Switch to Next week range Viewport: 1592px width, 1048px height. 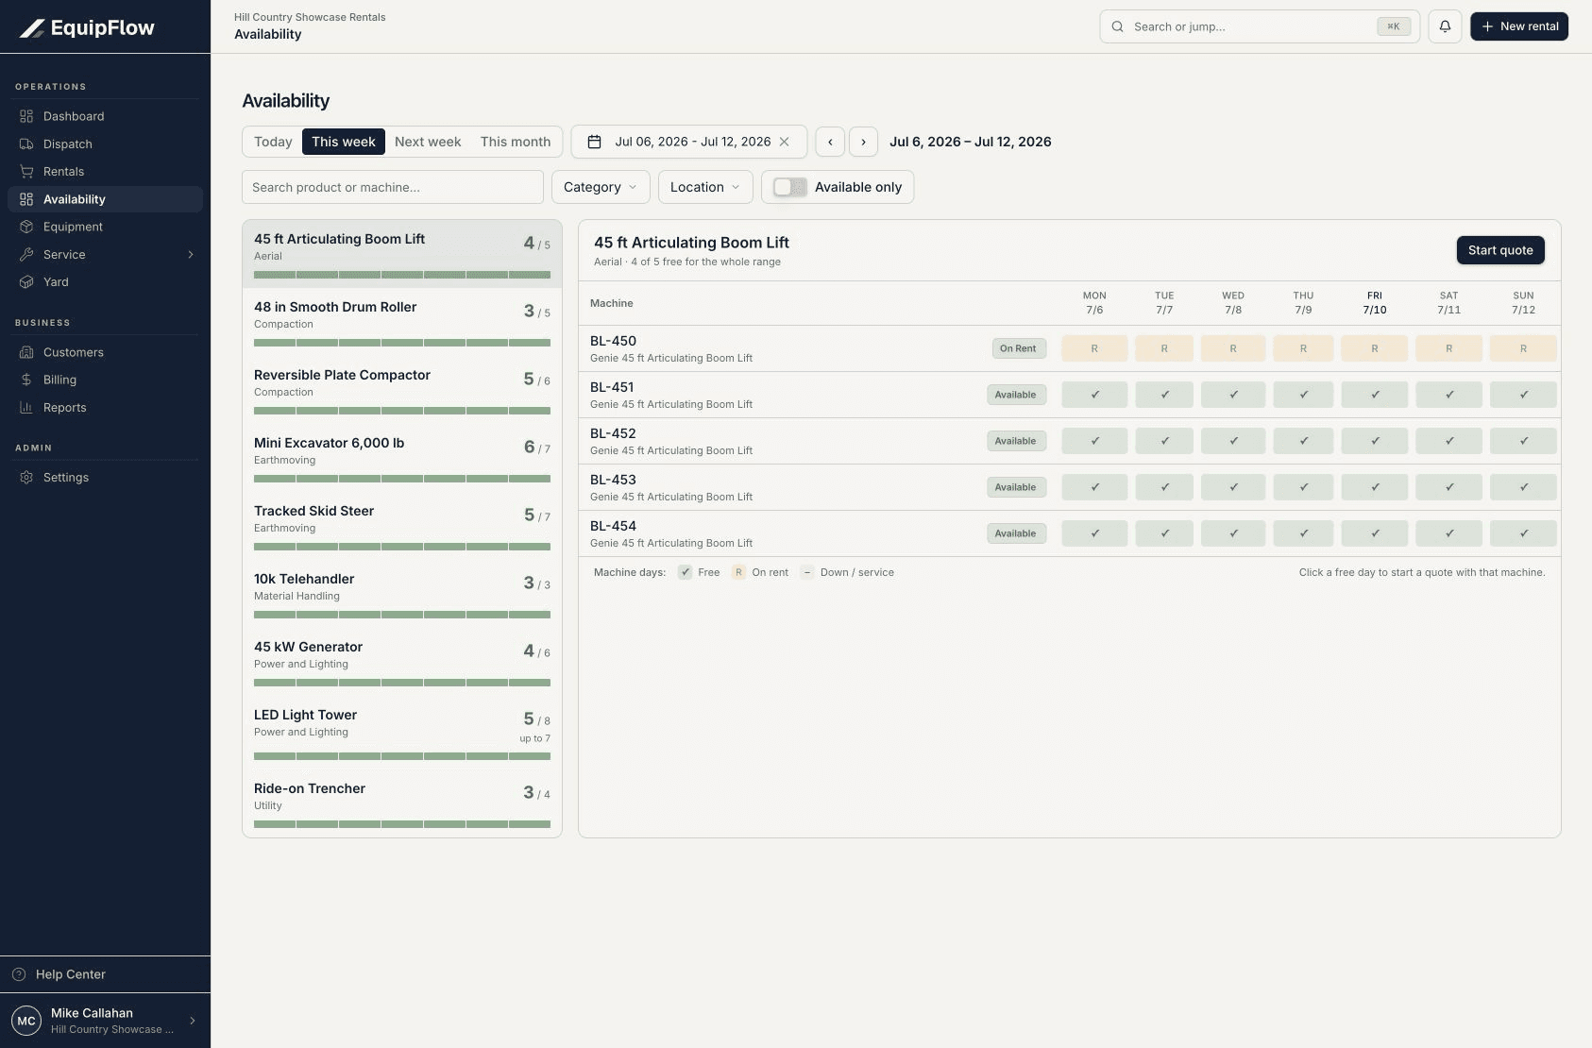[428, 142]
